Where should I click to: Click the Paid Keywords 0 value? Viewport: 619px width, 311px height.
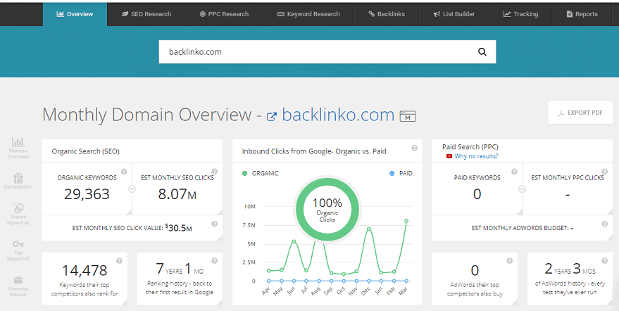477,194
